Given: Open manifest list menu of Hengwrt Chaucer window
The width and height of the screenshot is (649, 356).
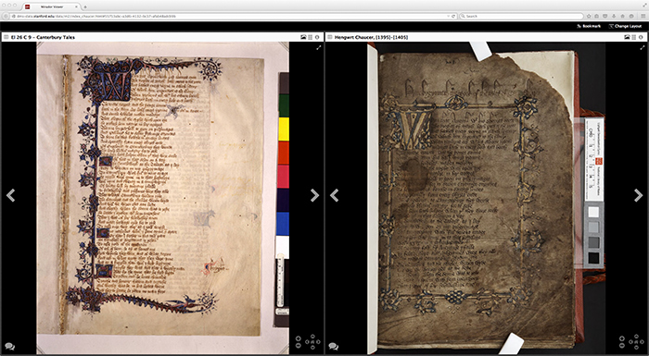Looking at the screenshot, I should [x=330, y=37].
